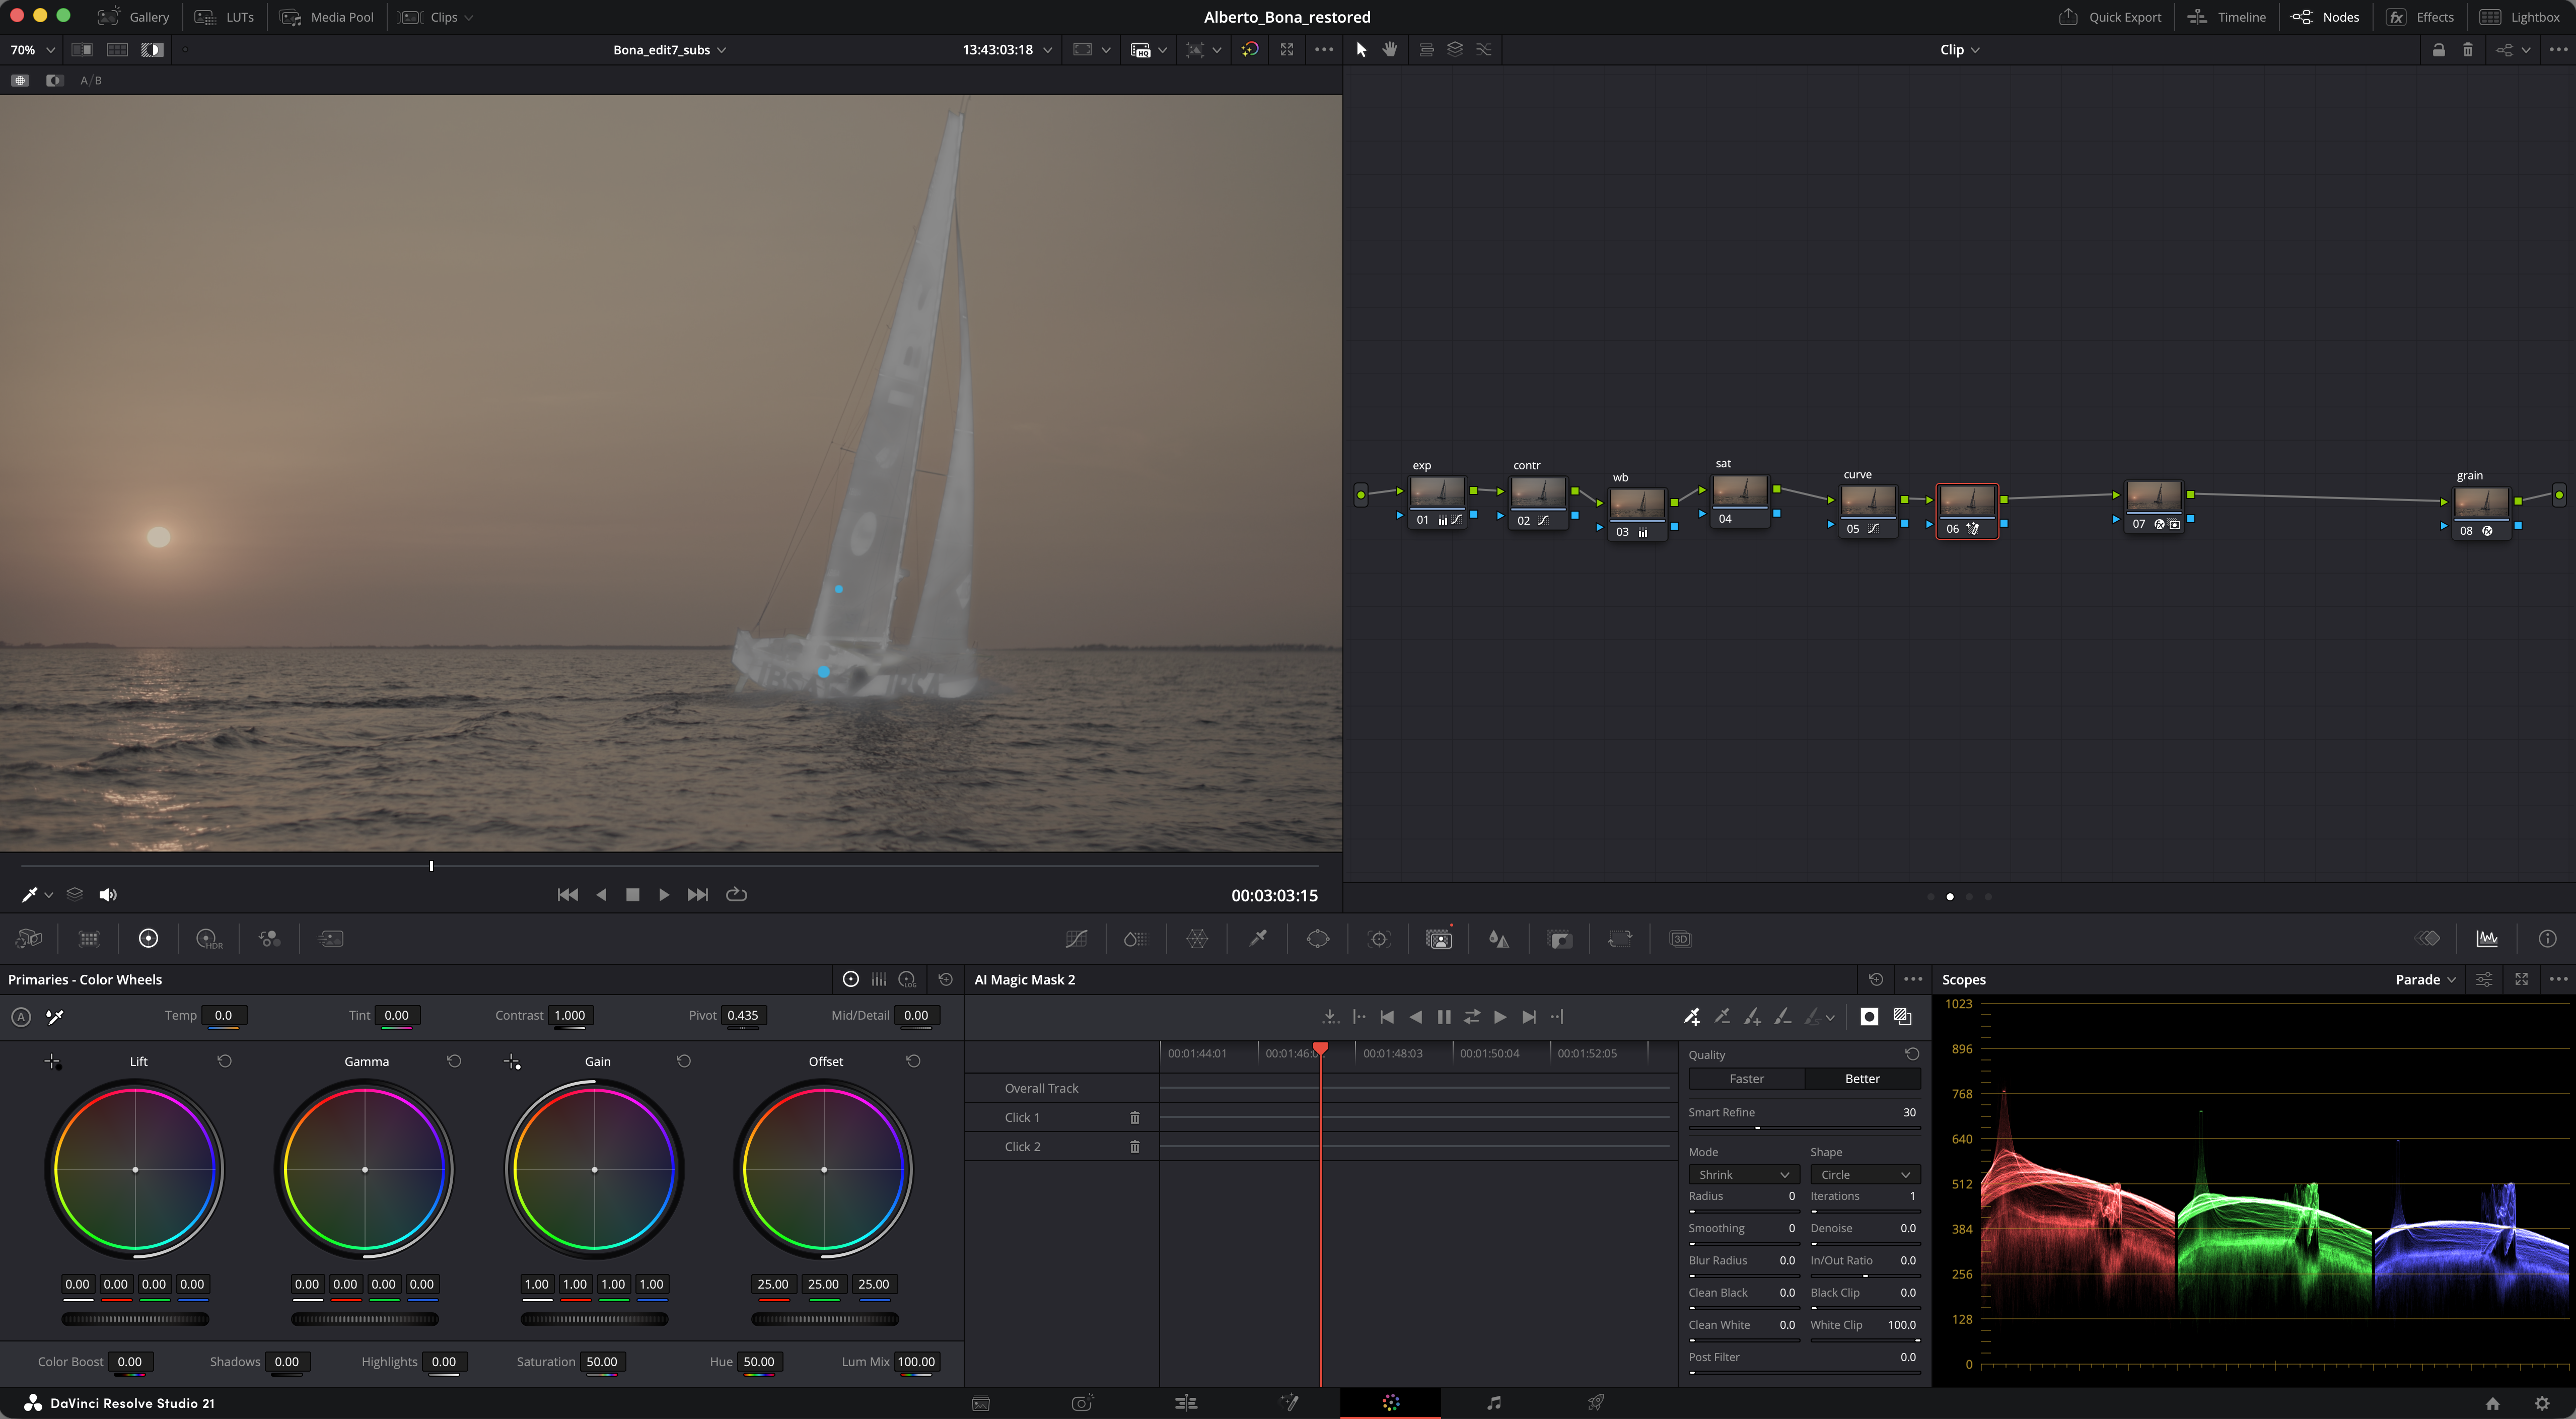
Task: Open the clip Information panel icon
Action: click(2547, 939)
